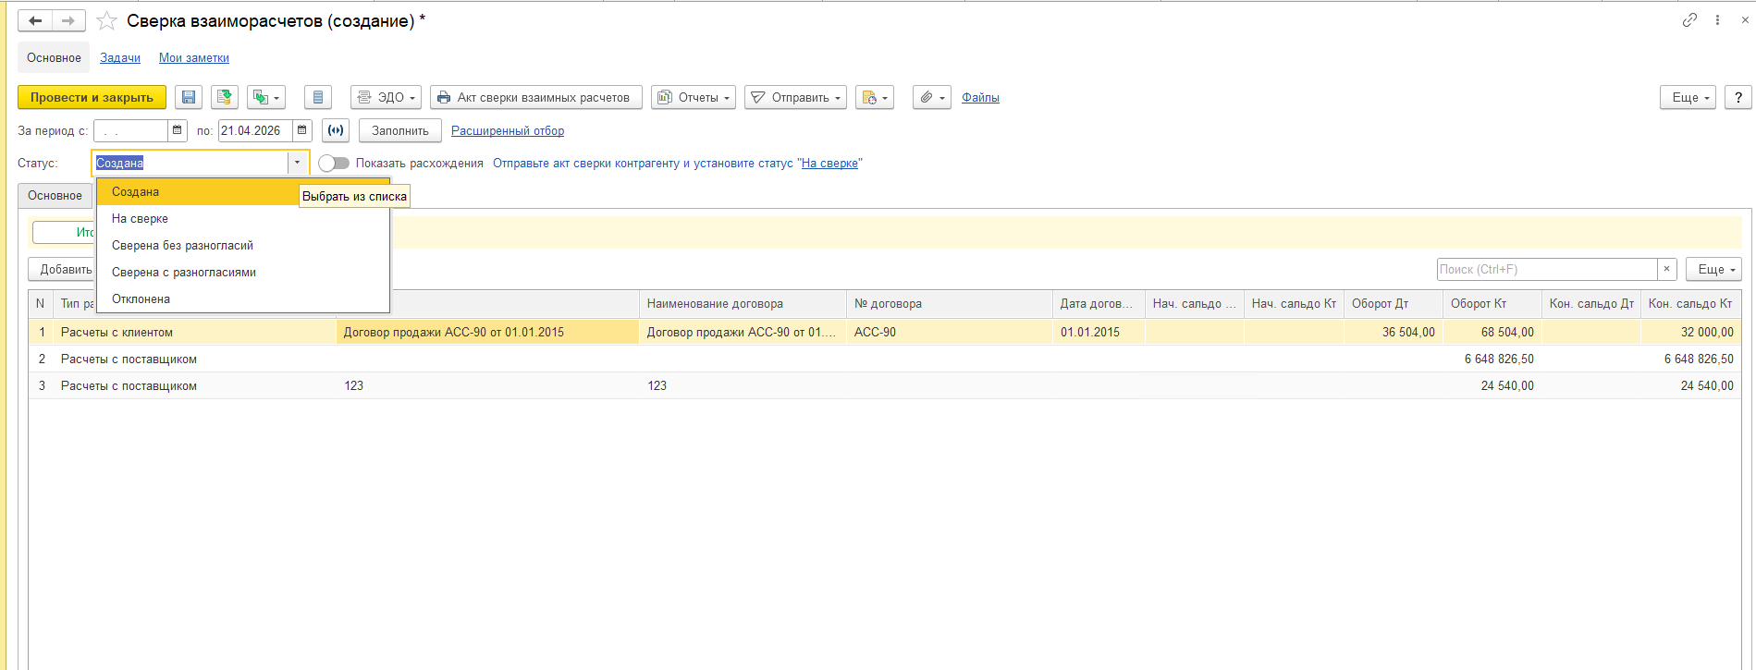1756x670 pixels.
Task: Clear the search field with x
Action: 1667,269
